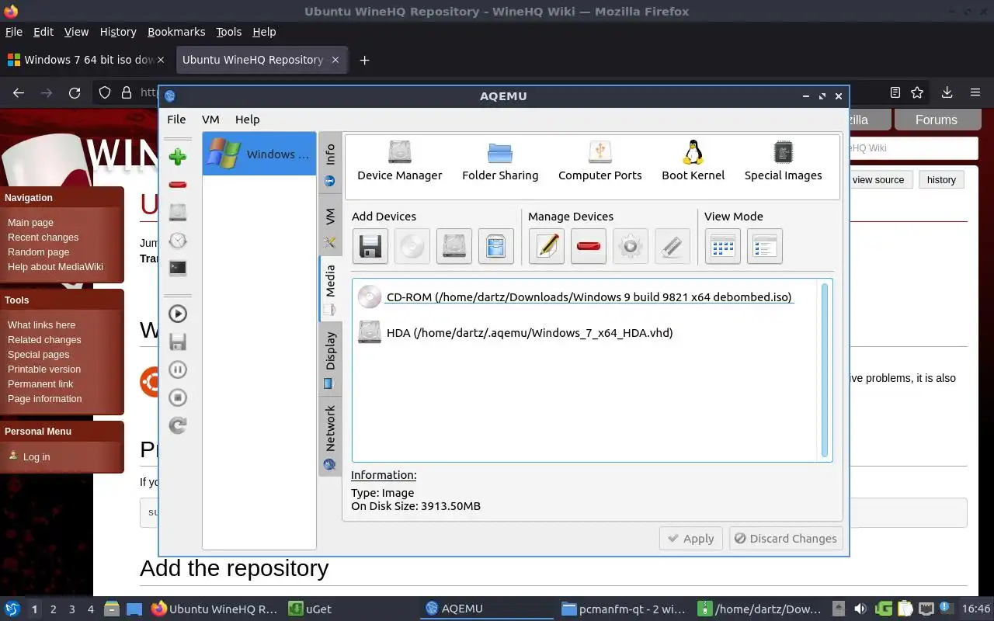Click the terminal console icon in AQEMU sidebar
The width and height of the screenshot is (994, 621).
pyautogui.click(x=178, y=269)
